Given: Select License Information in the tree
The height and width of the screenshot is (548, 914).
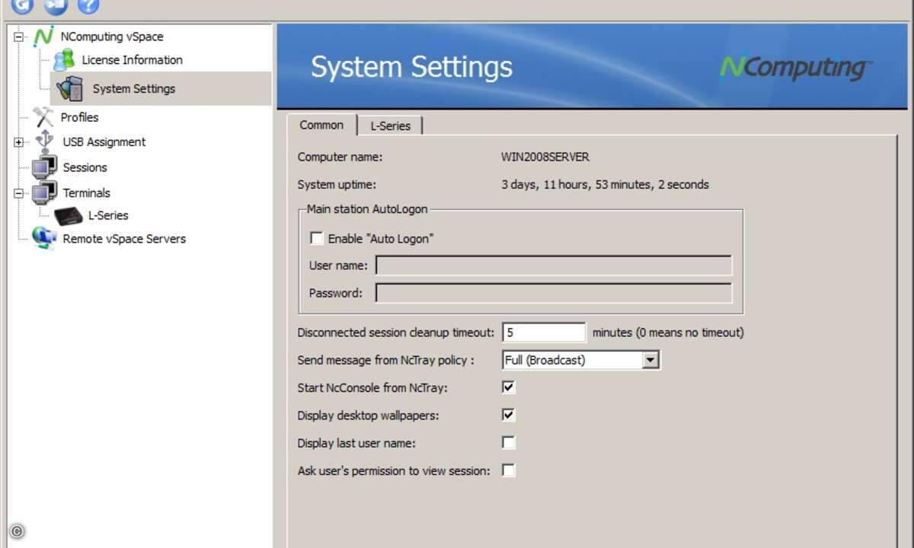Looking at the screenshot, I should [x=133, y=59].
